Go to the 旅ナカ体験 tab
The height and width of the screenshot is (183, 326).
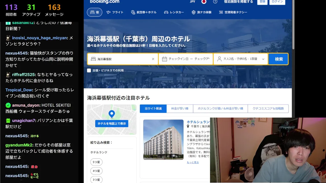(201, 12)
